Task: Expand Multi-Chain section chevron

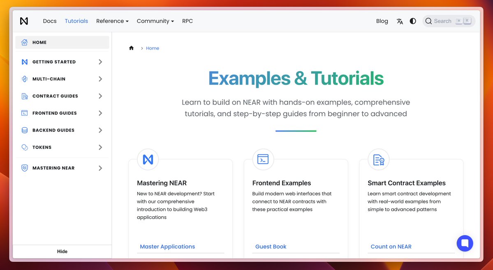Action: point(100,79)
